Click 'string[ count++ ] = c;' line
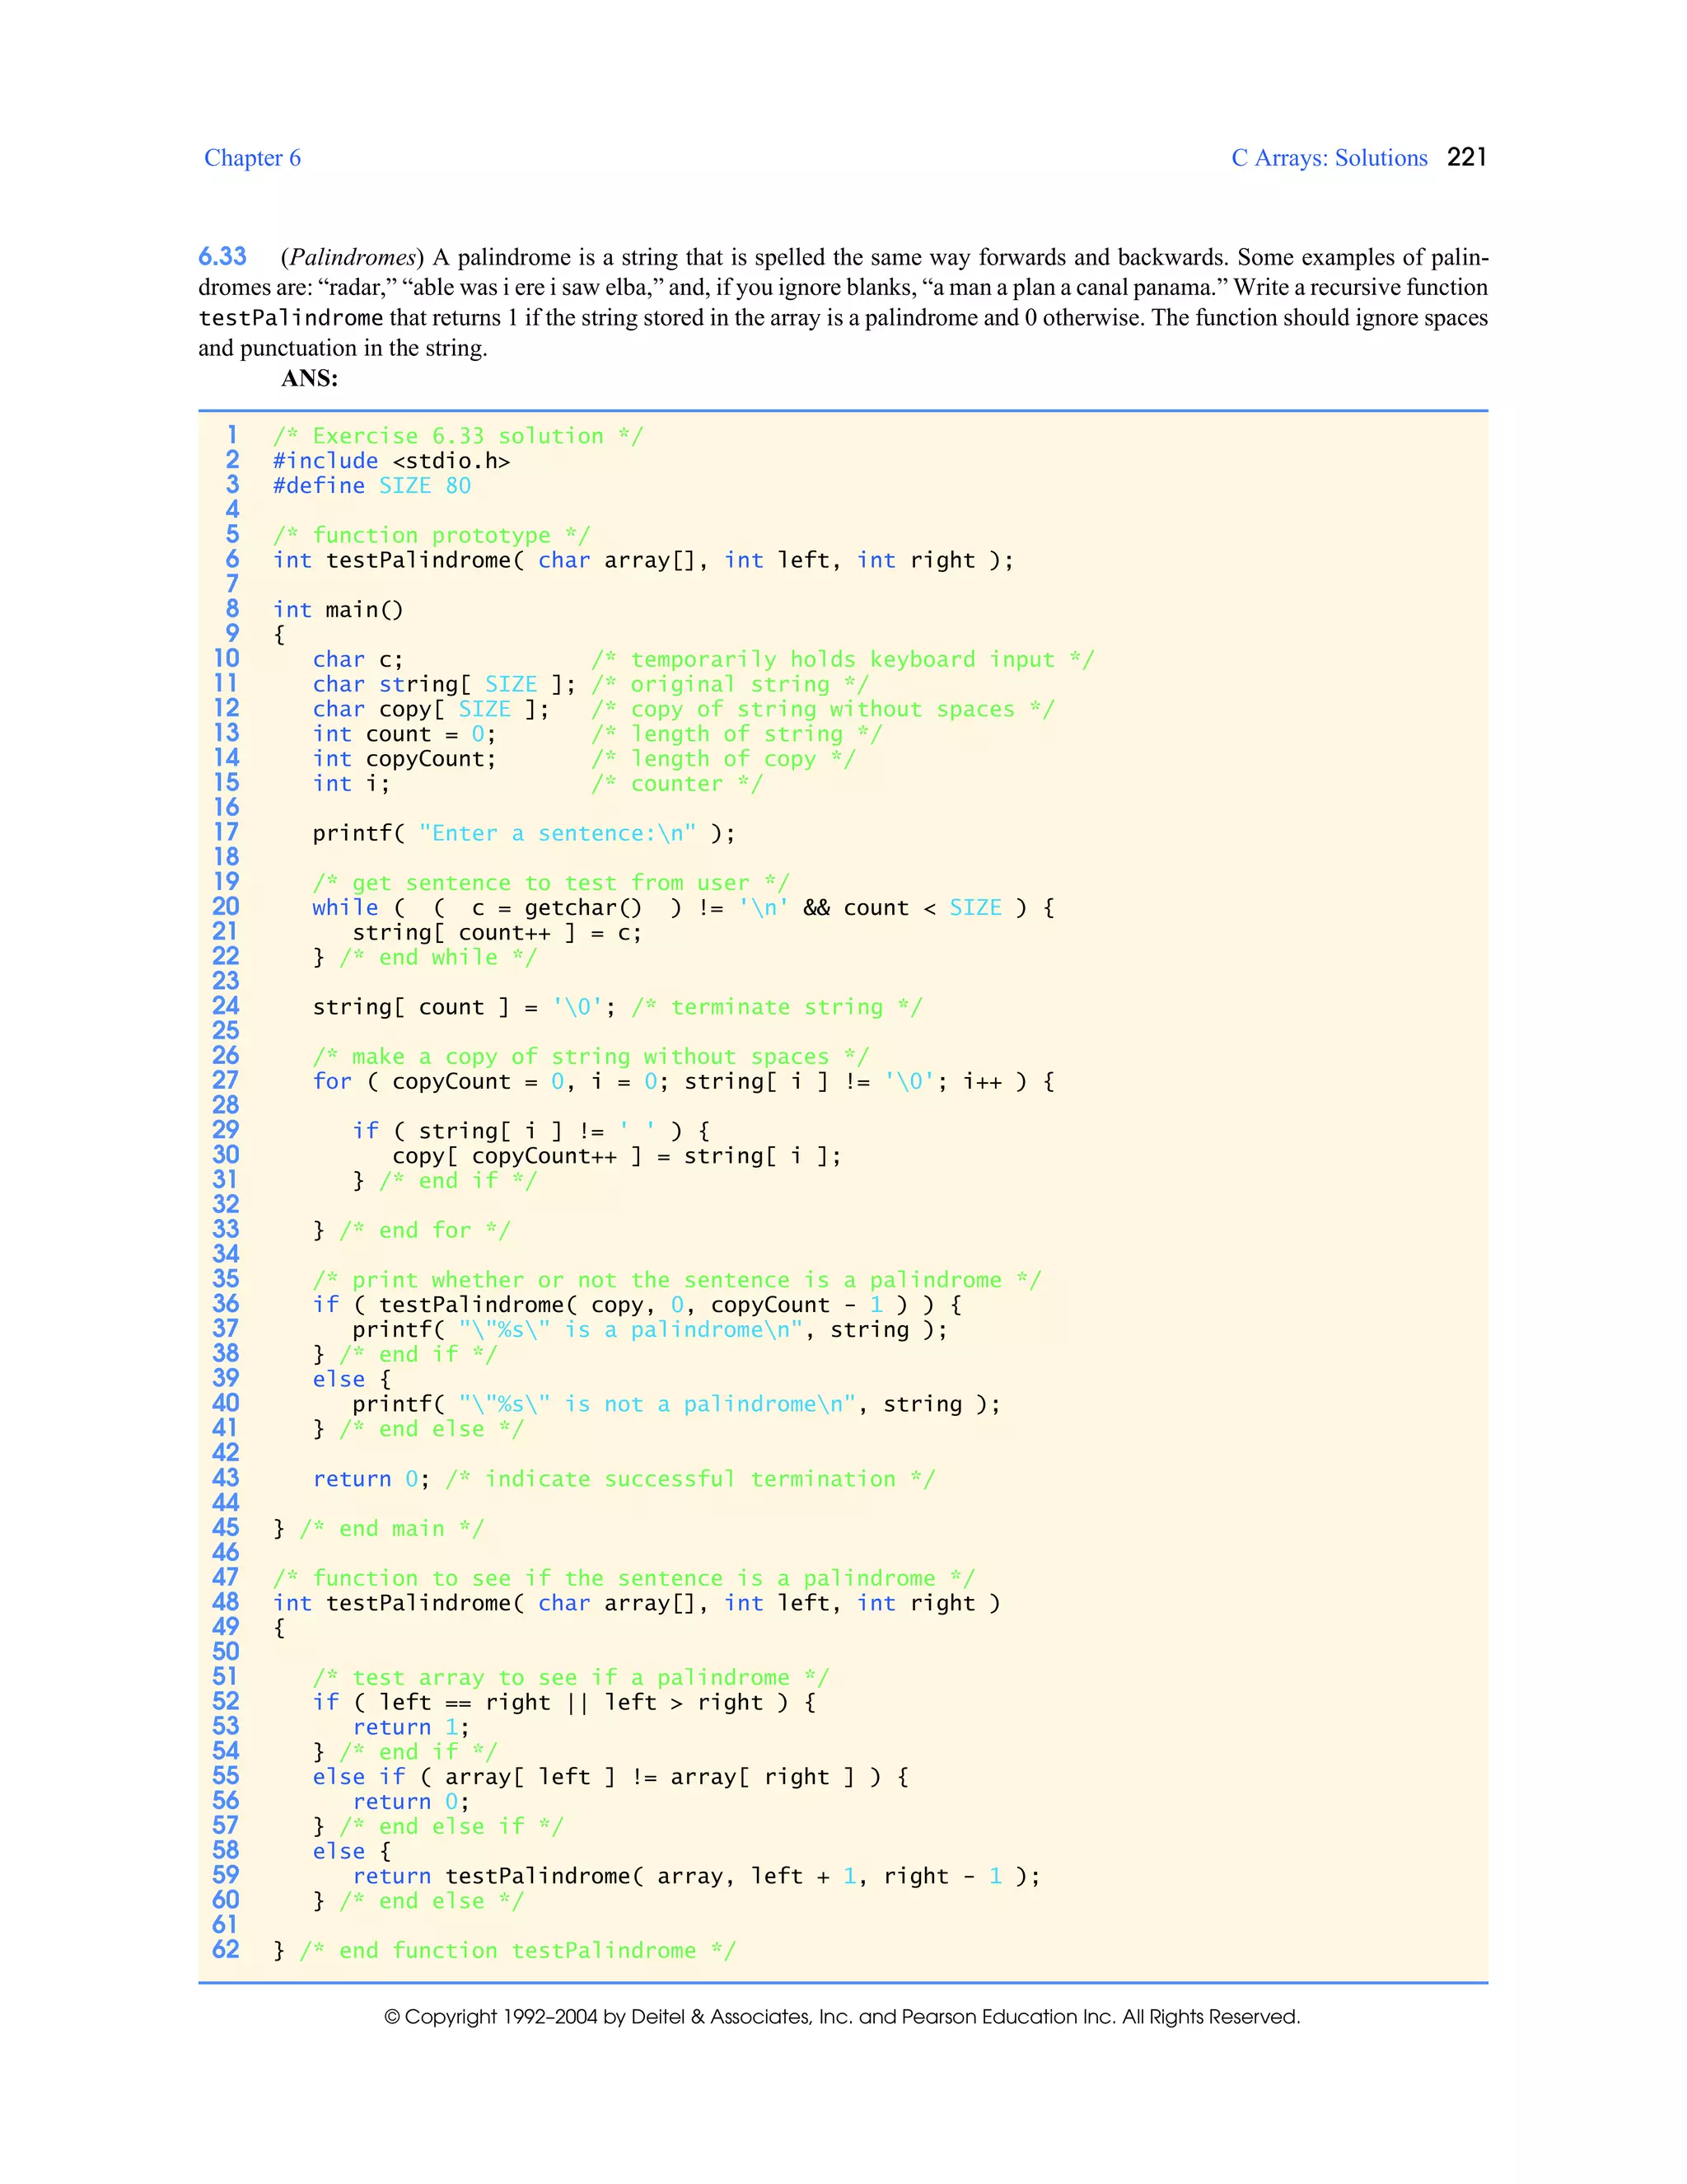 (497, 933)
